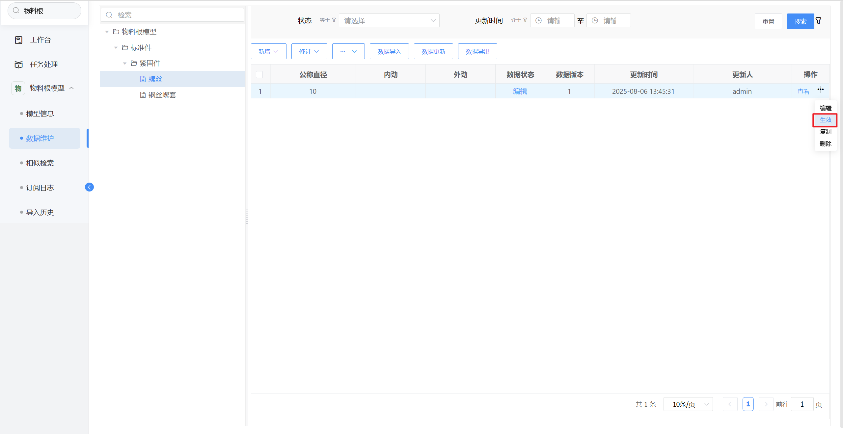Viewport: 843px width, 434px height.
Task: Click the funnel filter icon beside 搜索
Action: 818,21
